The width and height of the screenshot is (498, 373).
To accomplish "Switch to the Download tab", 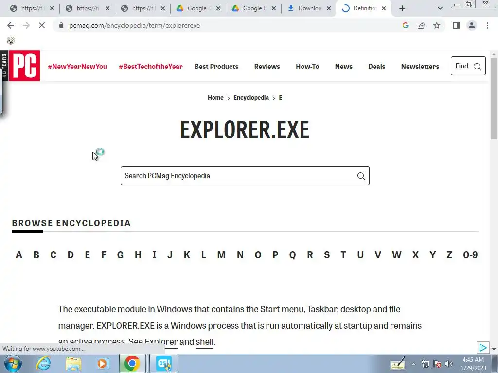I will click(309, 8).
